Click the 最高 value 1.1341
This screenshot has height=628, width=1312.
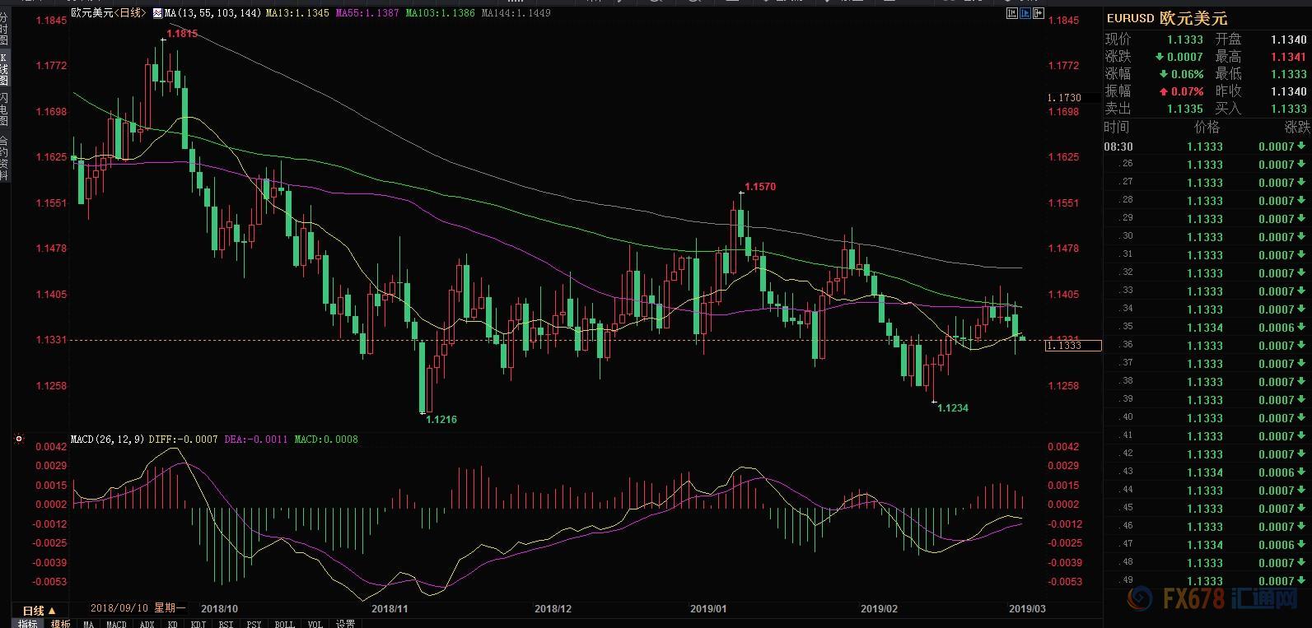tap(1288, 57)
